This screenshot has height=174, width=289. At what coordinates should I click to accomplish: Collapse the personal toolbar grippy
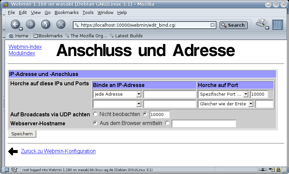(x=4, y=36)
